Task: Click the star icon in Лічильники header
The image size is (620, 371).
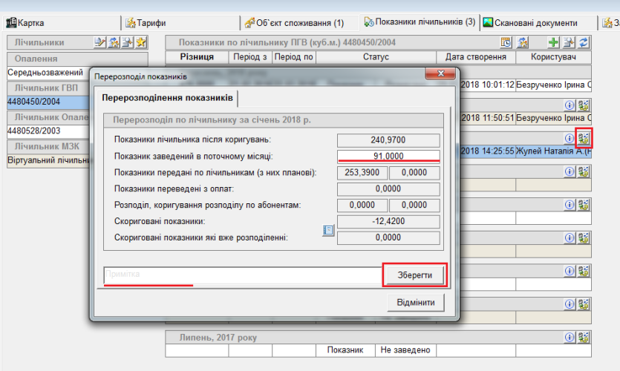Action: click(141, 43)
